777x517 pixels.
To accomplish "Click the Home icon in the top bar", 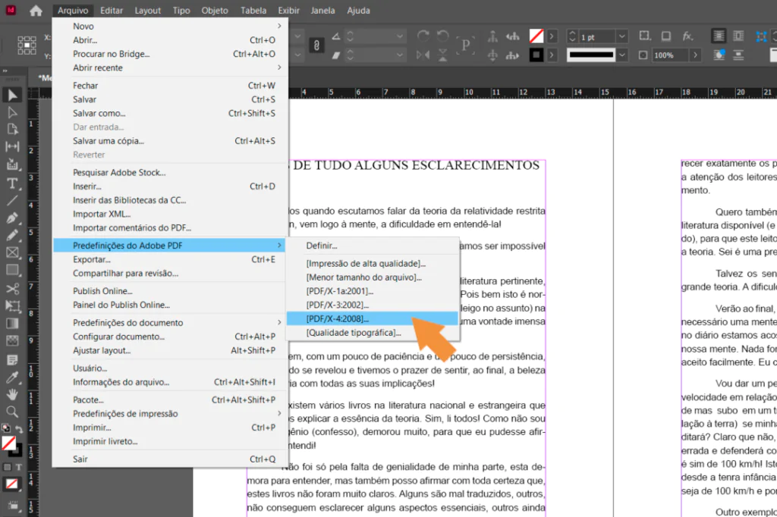I will click(x=36, y=11).
